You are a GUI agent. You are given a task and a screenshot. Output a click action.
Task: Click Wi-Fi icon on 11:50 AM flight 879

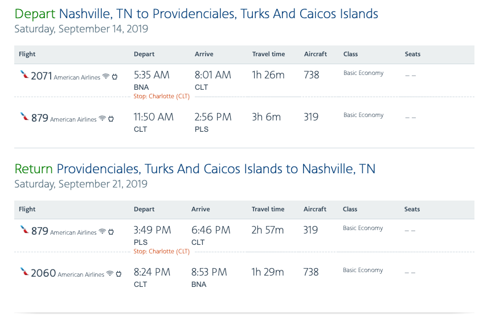coord(103,119)
